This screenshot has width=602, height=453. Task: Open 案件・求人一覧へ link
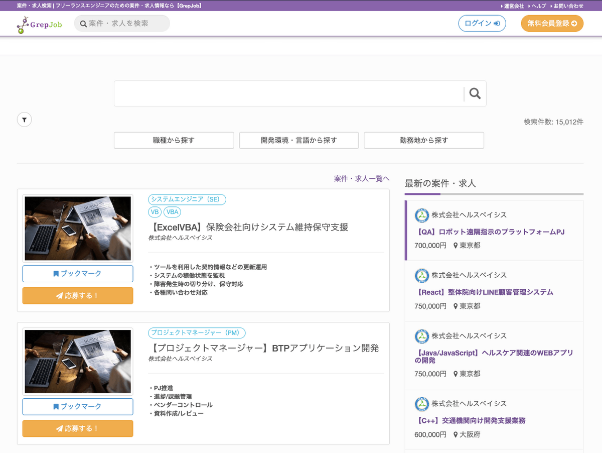click(362, 179)
